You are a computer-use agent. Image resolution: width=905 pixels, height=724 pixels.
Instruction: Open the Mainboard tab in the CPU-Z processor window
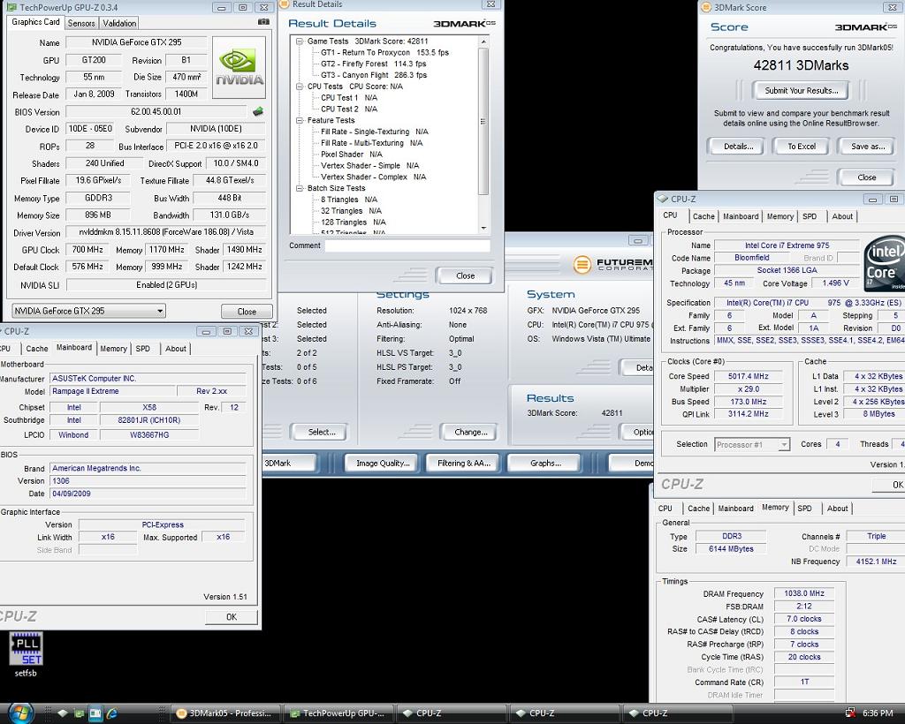pos(741,216)
